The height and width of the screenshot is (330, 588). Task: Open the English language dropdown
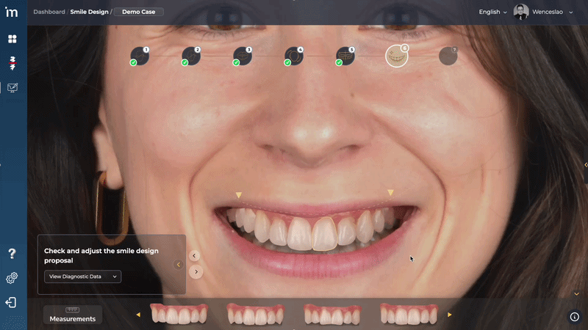[x=492, y=12]
